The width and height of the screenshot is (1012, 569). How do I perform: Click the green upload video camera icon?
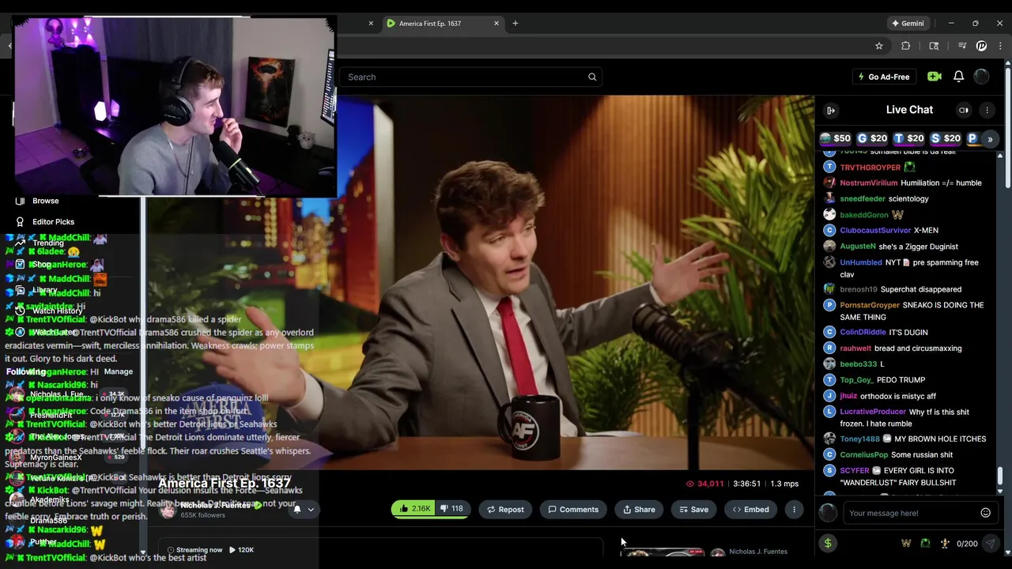click(935, 77)
